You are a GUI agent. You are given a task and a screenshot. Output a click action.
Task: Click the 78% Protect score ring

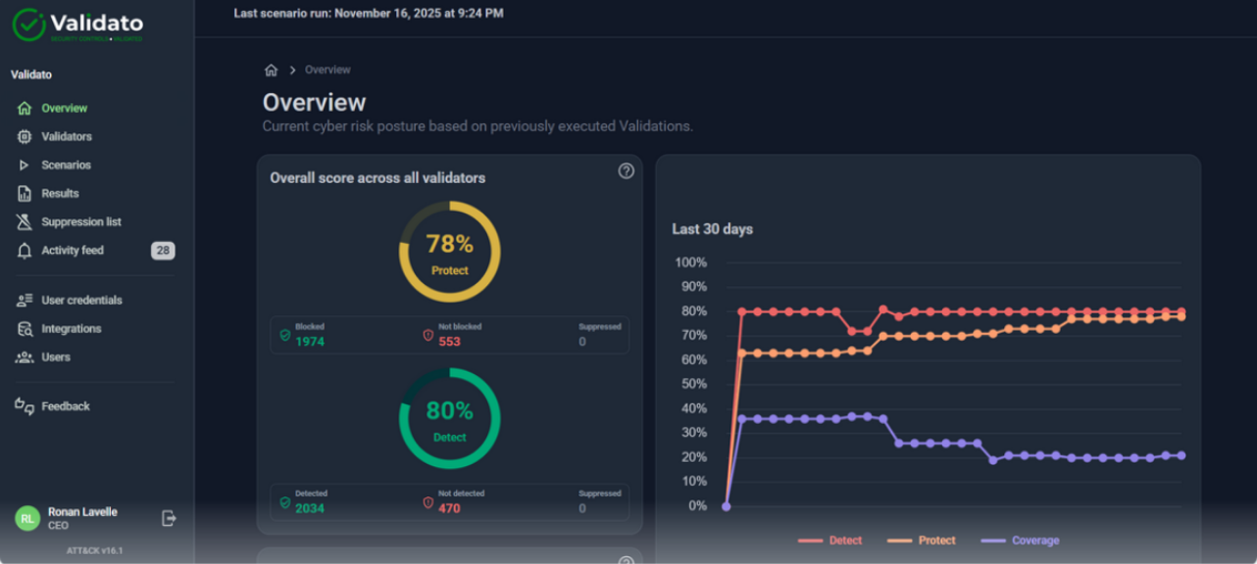click(x=449, y=252)
